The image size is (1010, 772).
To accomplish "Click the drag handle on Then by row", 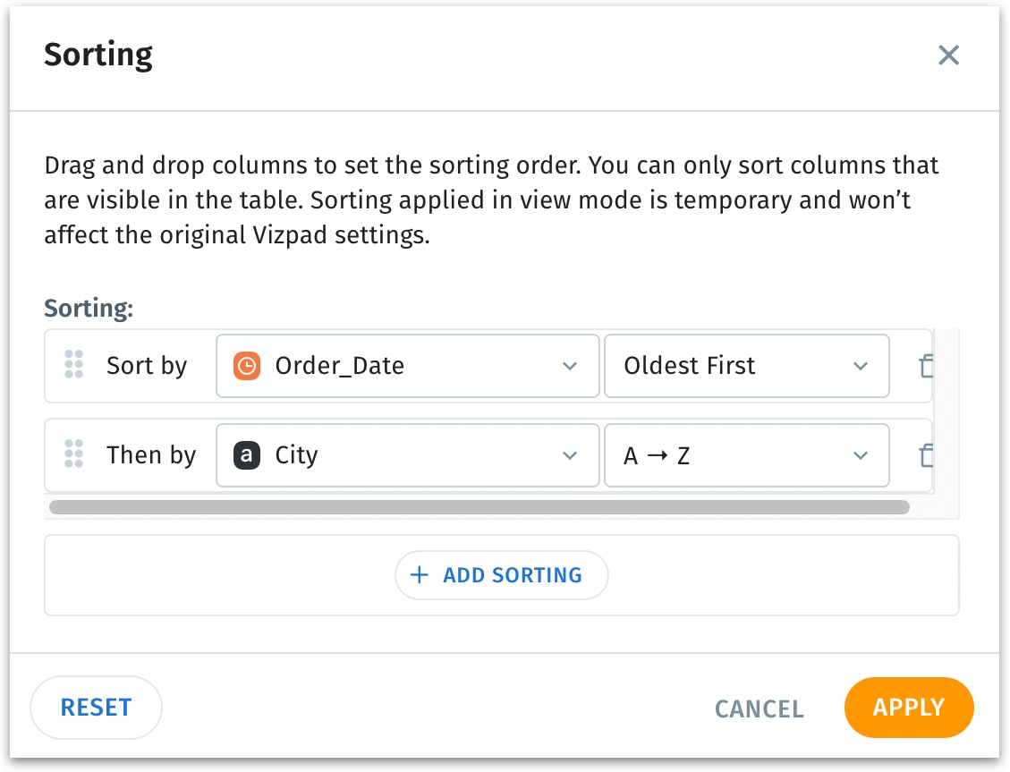I will (74, 454).
